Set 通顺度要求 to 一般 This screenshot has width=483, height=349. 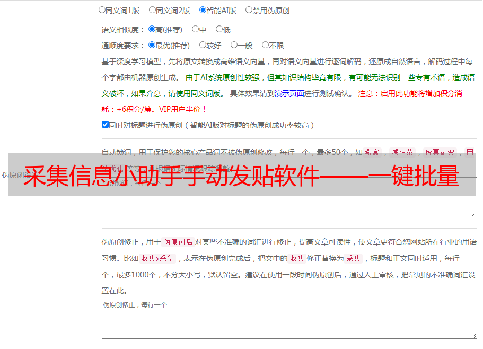[234, 45]
